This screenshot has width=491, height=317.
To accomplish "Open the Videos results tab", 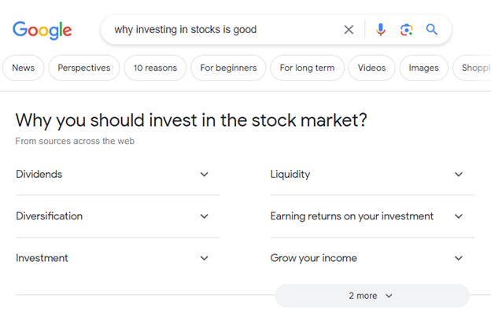I will click(371, 68).
